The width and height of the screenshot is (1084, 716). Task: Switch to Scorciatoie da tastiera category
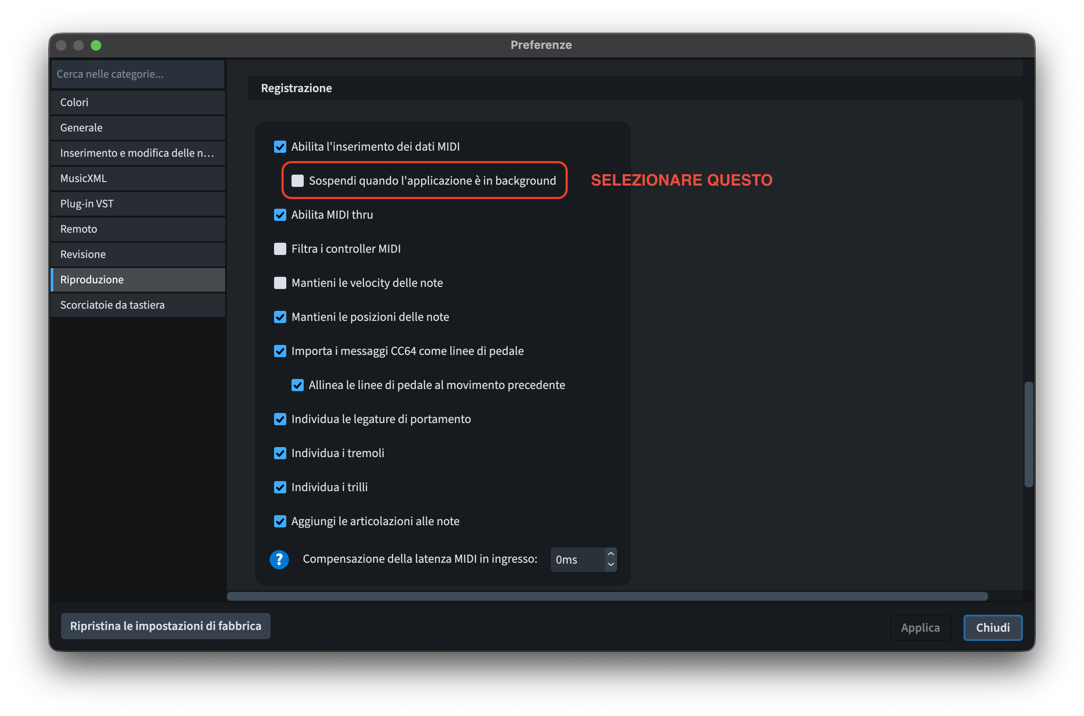(138, 305)
